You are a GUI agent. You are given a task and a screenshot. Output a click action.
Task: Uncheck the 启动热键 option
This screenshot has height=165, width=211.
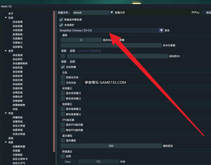coord(63,67)
